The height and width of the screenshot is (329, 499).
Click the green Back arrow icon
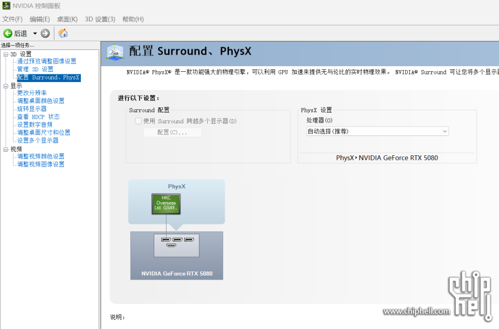pos(8,34)
